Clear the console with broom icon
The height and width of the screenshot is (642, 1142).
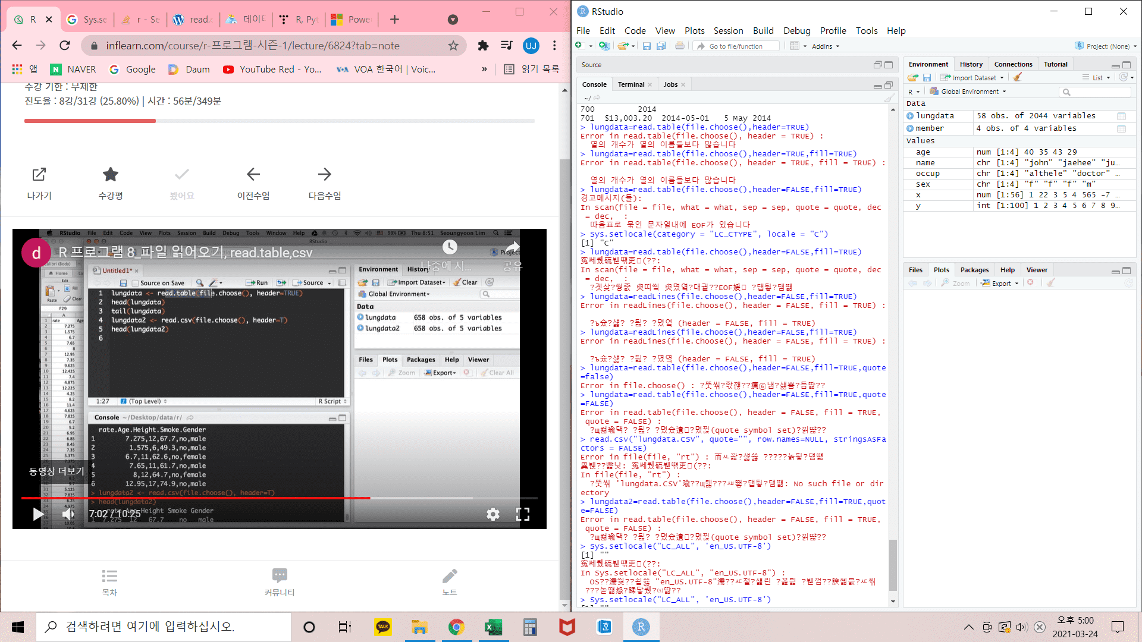coord(889,97)
